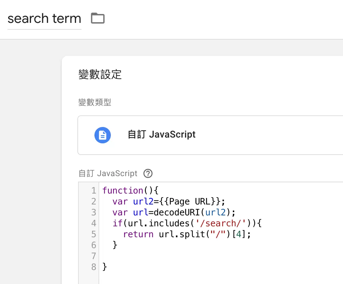Click code line 'var url=decodeURI(url2);'
This screenshot has width=343, height=284.
click(174, 212)
